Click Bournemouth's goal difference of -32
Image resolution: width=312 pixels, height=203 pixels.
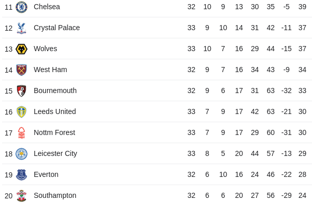[x=286, y=91]
